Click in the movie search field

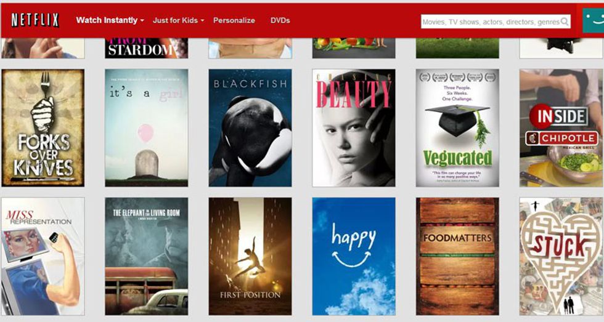(x=490, y=22)
